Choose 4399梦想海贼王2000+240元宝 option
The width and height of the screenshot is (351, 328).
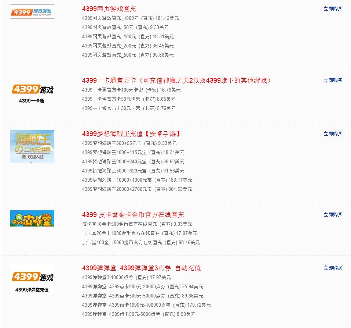click(x=133, y=161)
